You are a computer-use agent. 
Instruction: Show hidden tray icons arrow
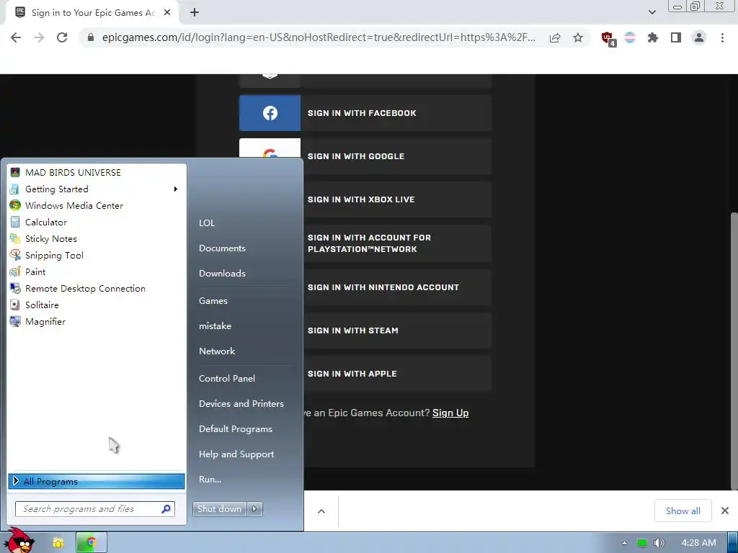[624, 543]
